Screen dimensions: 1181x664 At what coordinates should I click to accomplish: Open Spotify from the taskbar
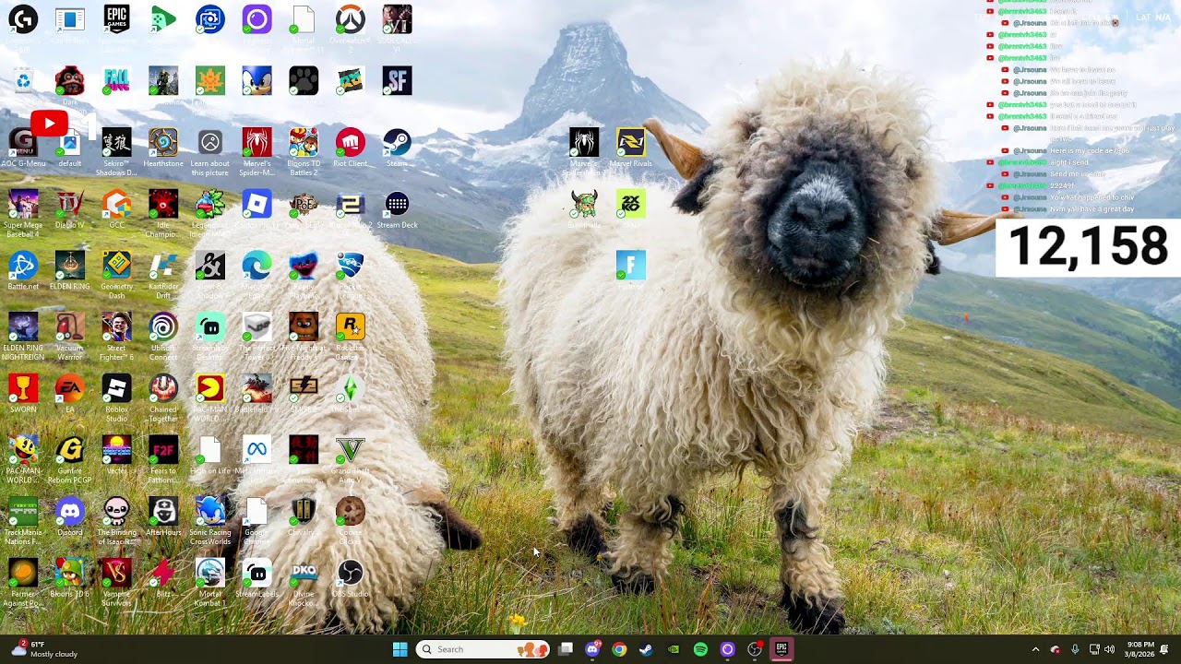(x=700, y=649)
